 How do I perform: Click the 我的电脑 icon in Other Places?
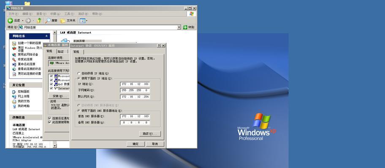[x=14, y=106]
